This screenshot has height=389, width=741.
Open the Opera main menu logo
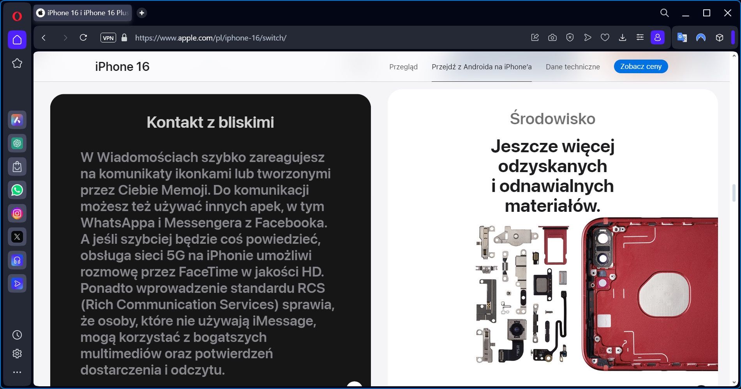(x=17, y=16)
